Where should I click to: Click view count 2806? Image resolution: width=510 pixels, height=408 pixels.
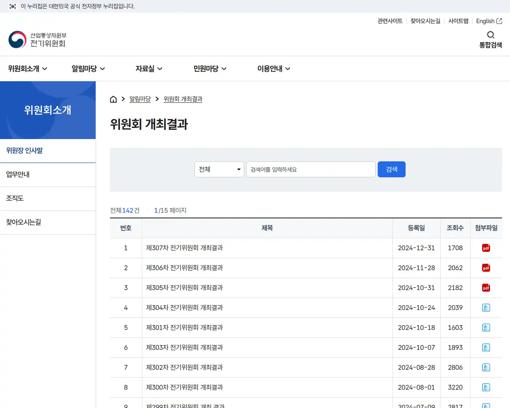click(x=455, y=367)
